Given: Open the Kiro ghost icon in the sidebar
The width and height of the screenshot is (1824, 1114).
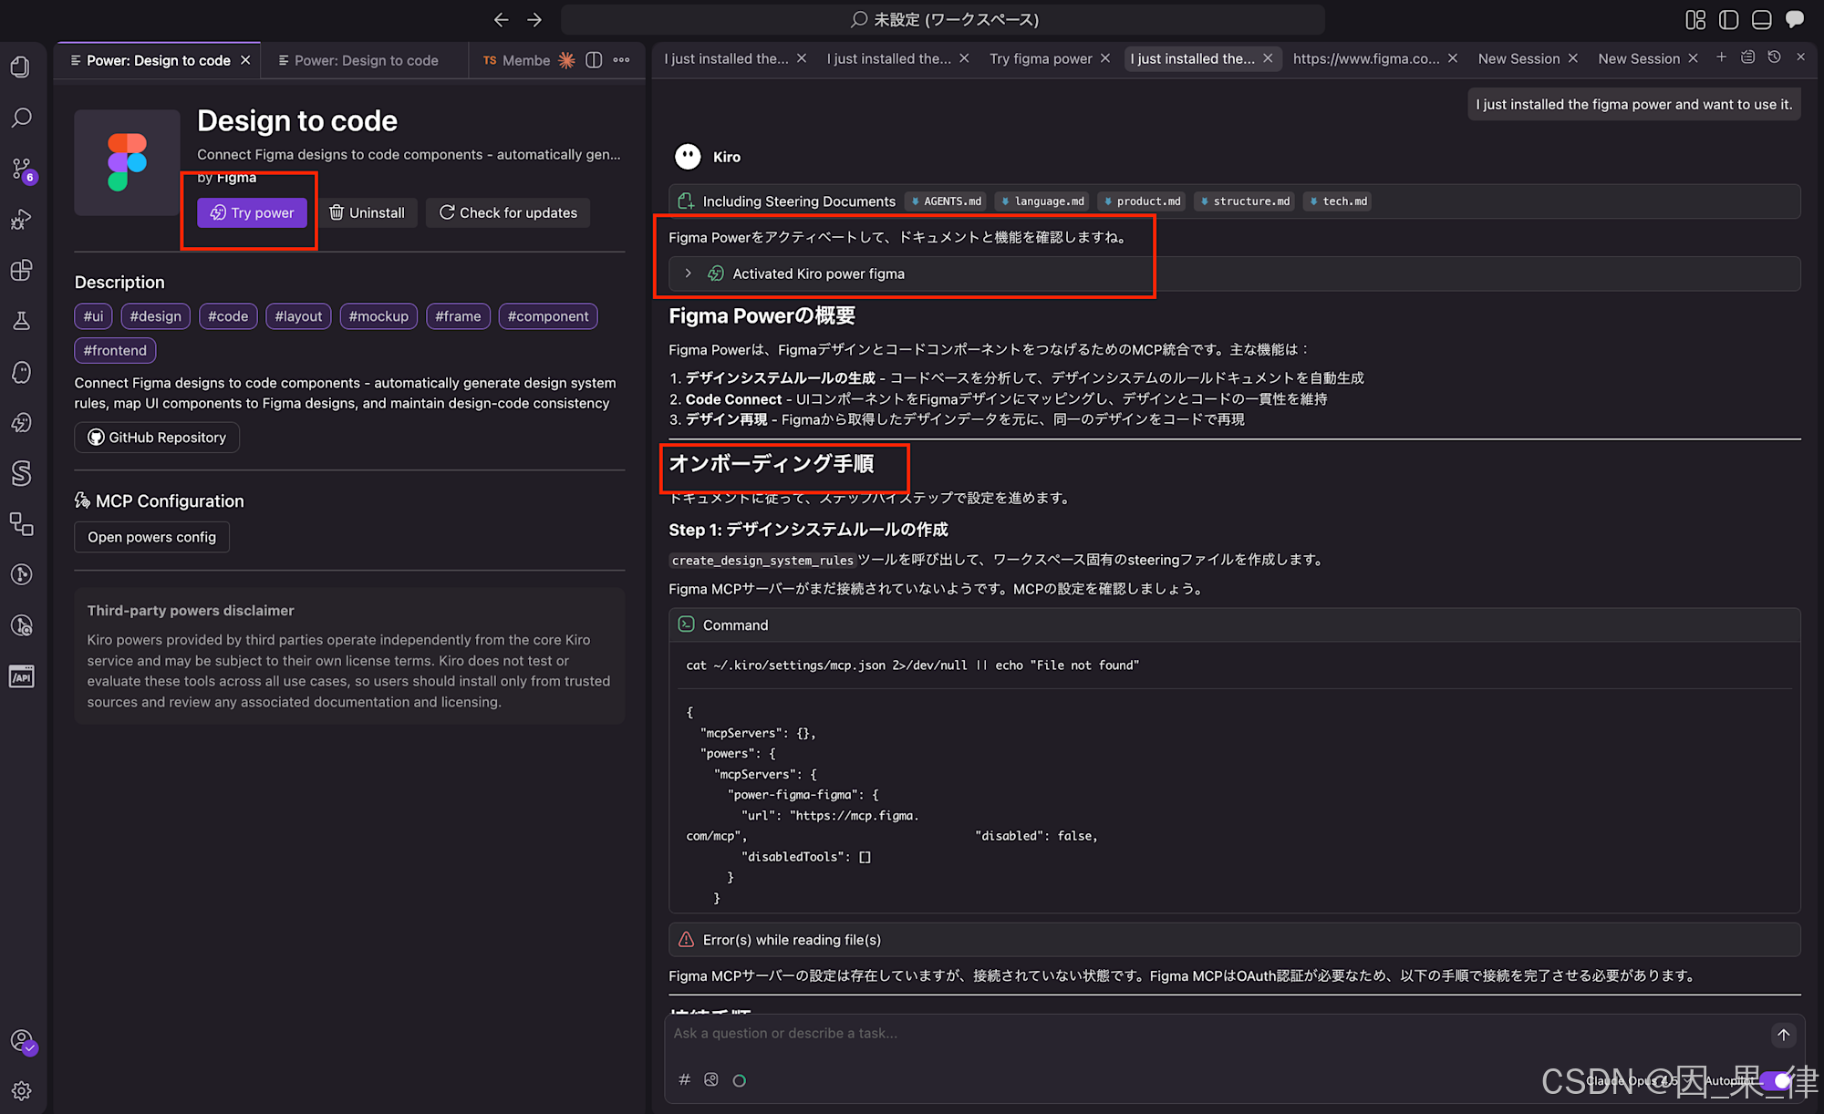Looking at the screenshot, I should (x=22, y=372).
